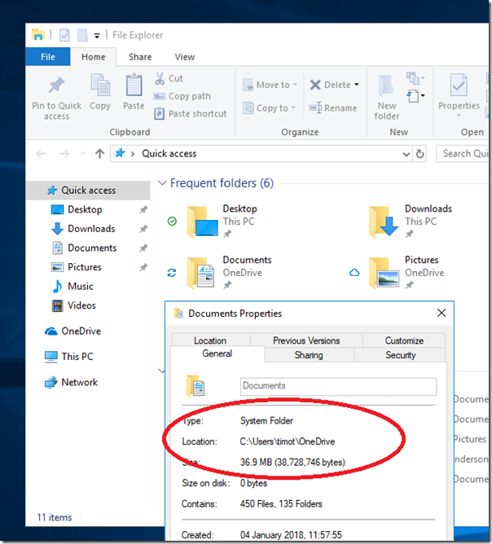
Task: Open the New item dropdown icon
Action: (x=415, y=78)
